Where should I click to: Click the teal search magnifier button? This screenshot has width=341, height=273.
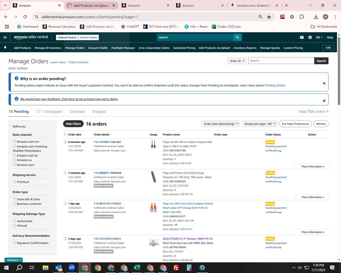237,37
